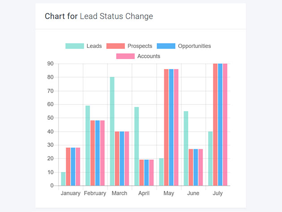Click the Prospects legend color swatch
The width and height of the screenshot is (282, 212).
116,46
